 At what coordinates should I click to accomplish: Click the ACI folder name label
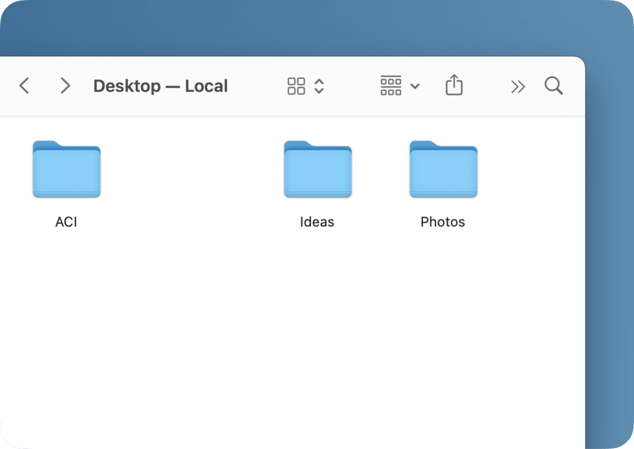coord(66,222)
